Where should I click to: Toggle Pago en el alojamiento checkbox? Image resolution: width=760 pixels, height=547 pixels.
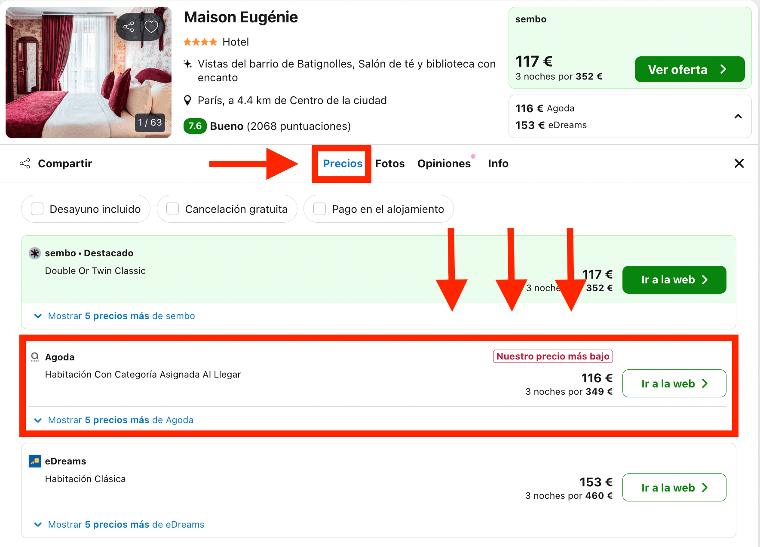[319, 209]
